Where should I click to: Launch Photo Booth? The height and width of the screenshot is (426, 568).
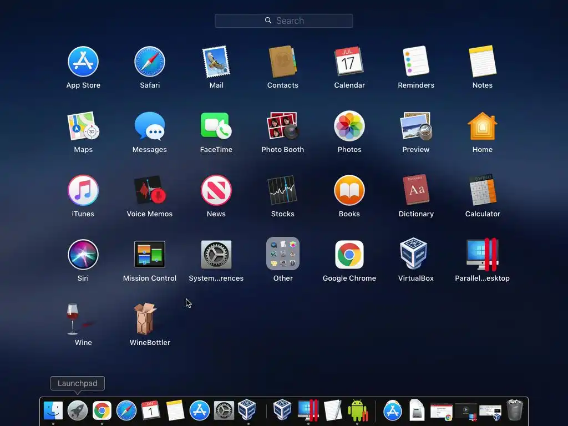pyautogui.click(x=282, y=126)
